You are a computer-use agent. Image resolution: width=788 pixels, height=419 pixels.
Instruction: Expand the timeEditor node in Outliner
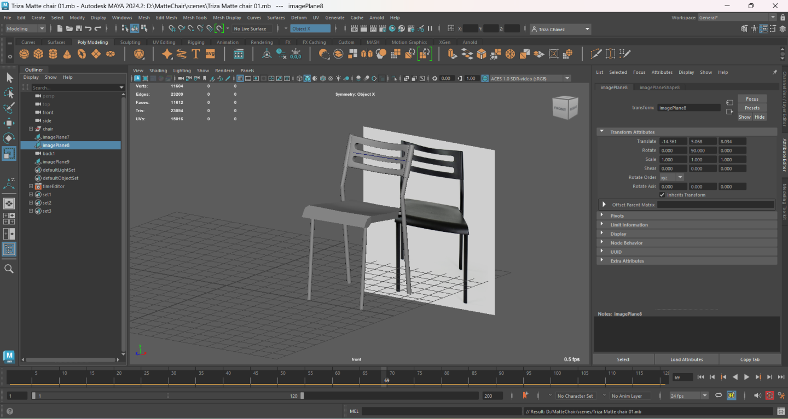31,187
